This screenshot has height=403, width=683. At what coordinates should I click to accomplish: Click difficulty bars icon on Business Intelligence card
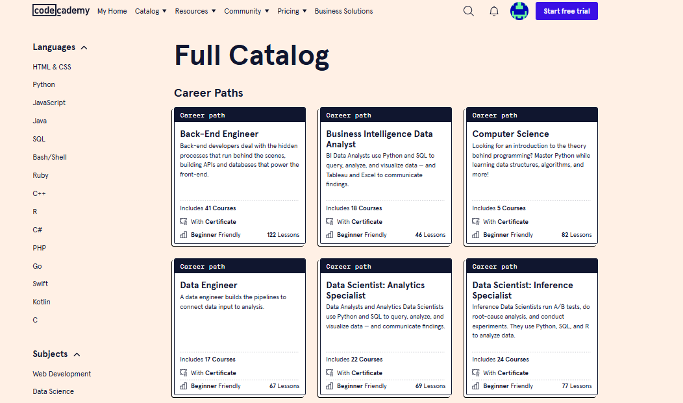(x=330, y=234)
